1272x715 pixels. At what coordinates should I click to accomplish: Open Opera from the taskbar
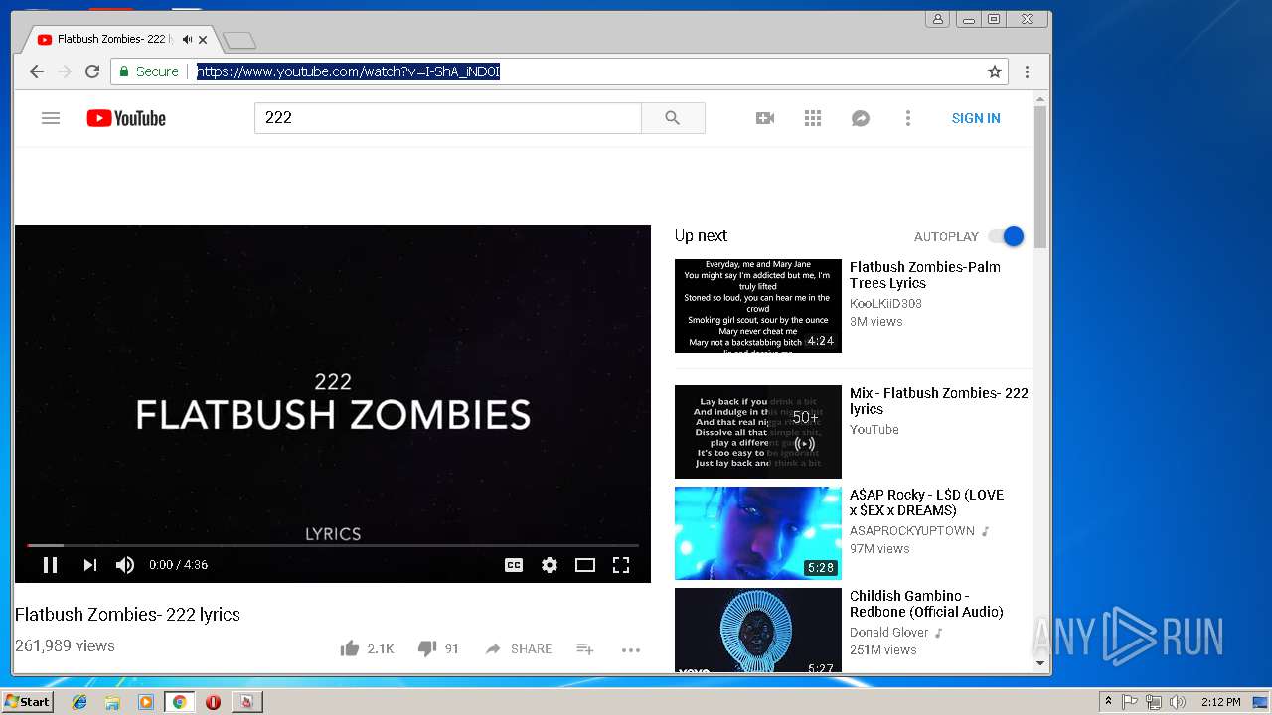(x=213, y=702)
